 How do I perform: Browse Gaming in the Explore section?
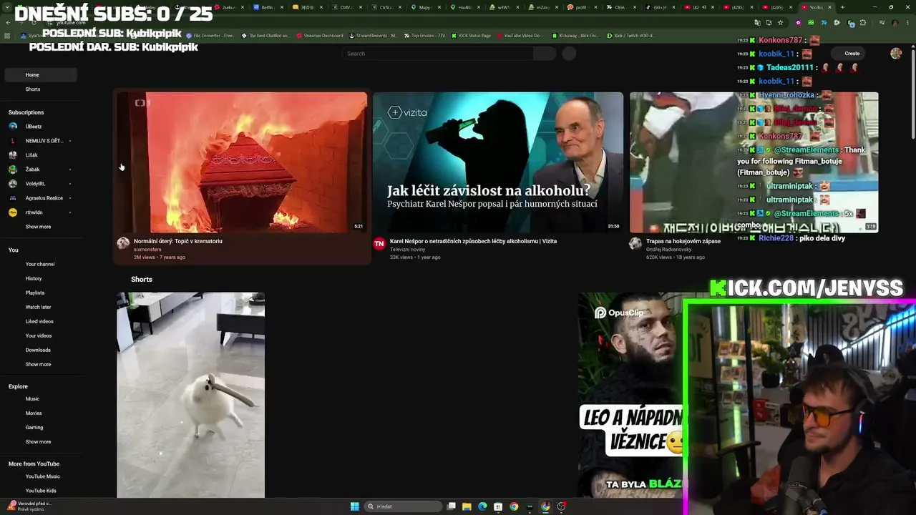click(34, 428)
